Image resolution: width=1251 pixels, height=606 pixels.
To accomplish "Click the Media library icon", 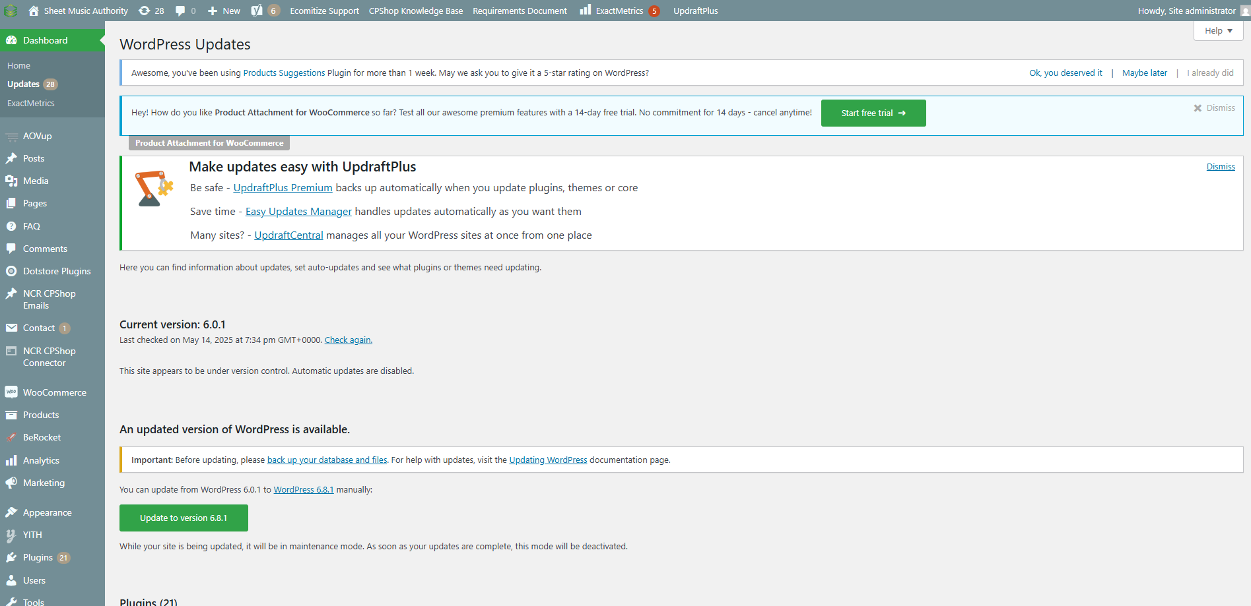I will pyautogui.click(x=11, y=181).
